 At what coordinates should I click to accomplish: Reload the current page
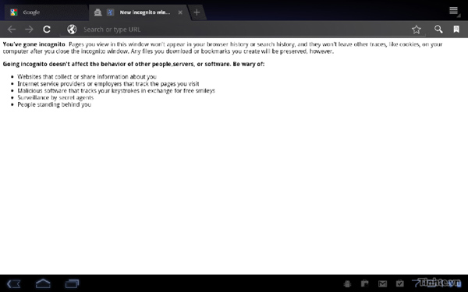tap(47, 30)
